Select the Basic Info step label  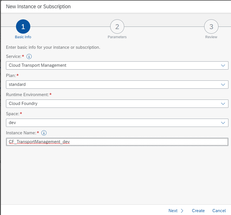coord(23,37)
